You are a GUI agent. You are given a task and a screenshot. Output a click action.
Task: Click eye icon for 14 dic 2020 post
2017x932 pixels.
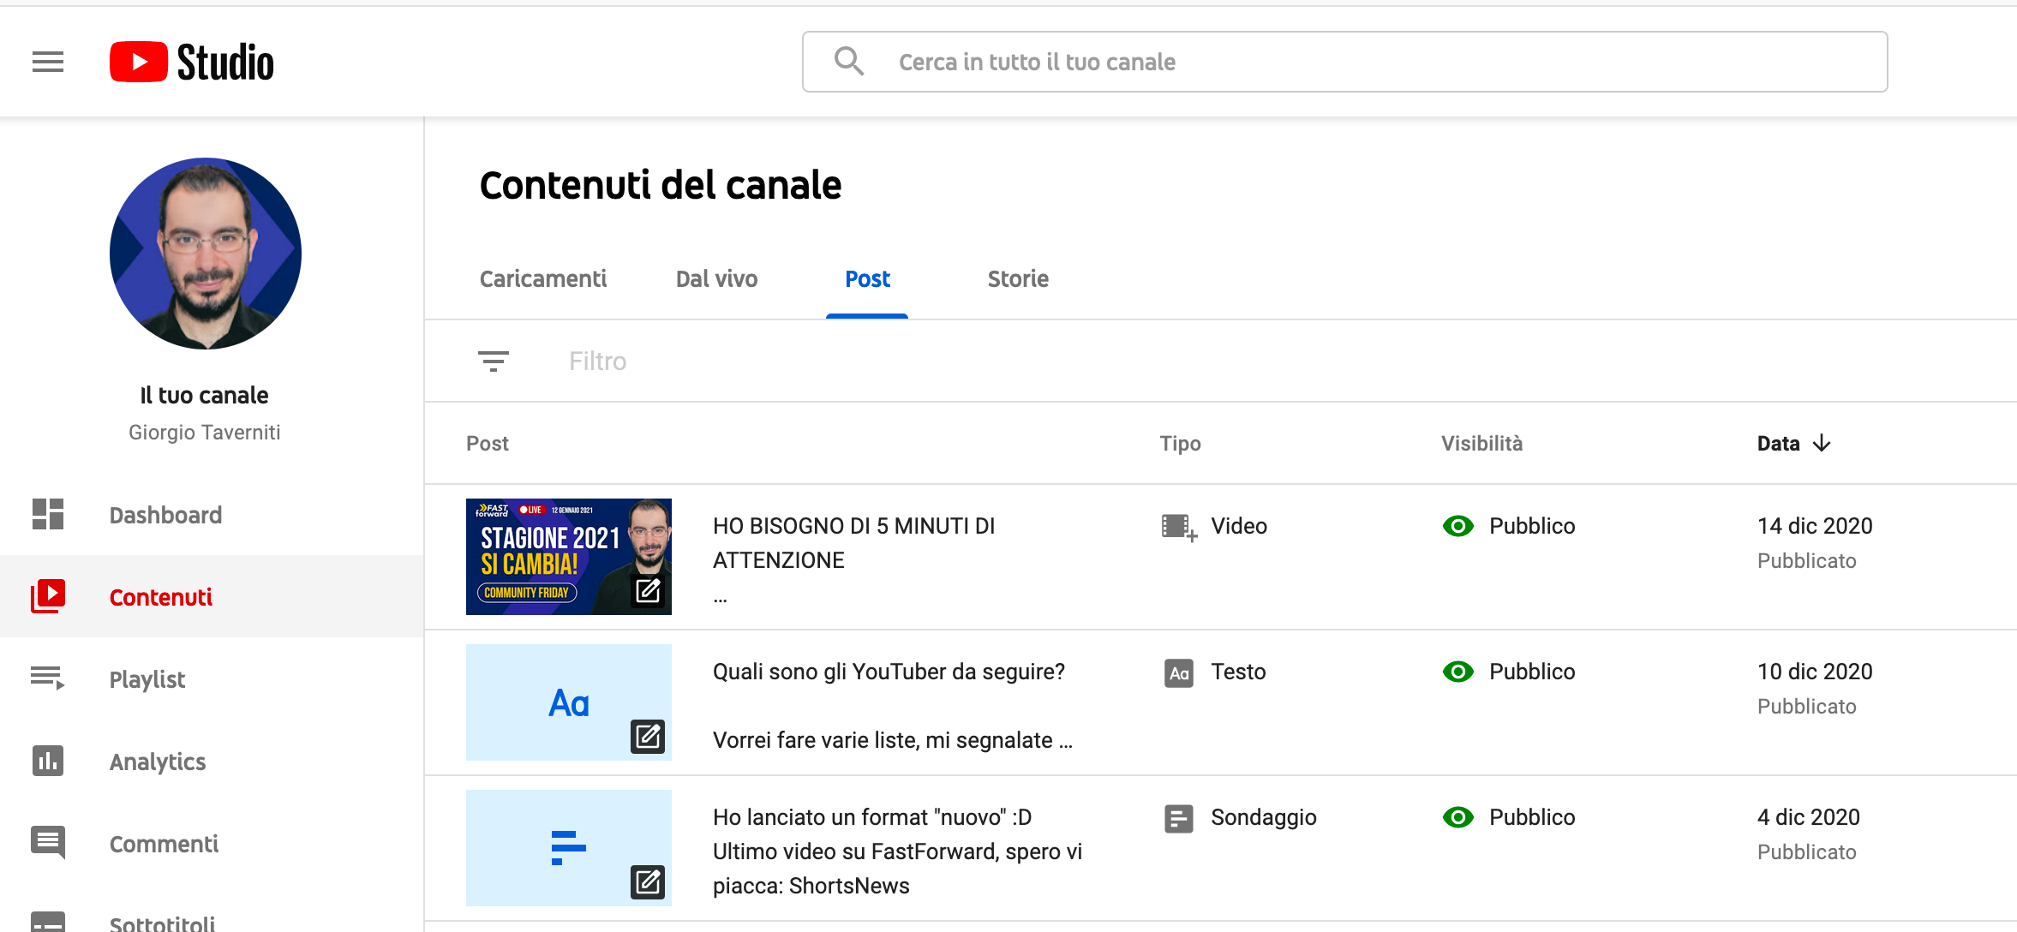[1457, 526]
